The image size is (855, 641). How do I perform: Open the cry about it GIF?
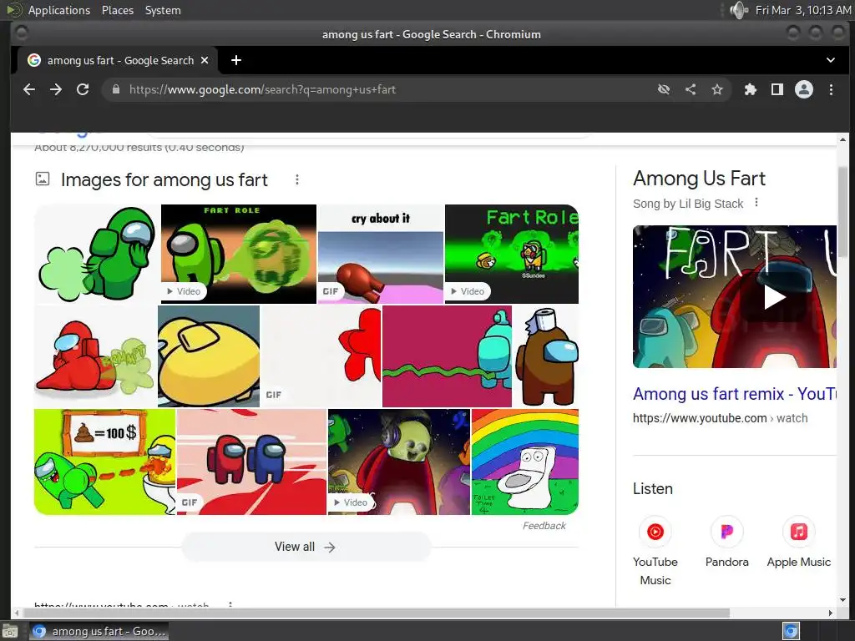pyautogui.click(x=381, y=254)
